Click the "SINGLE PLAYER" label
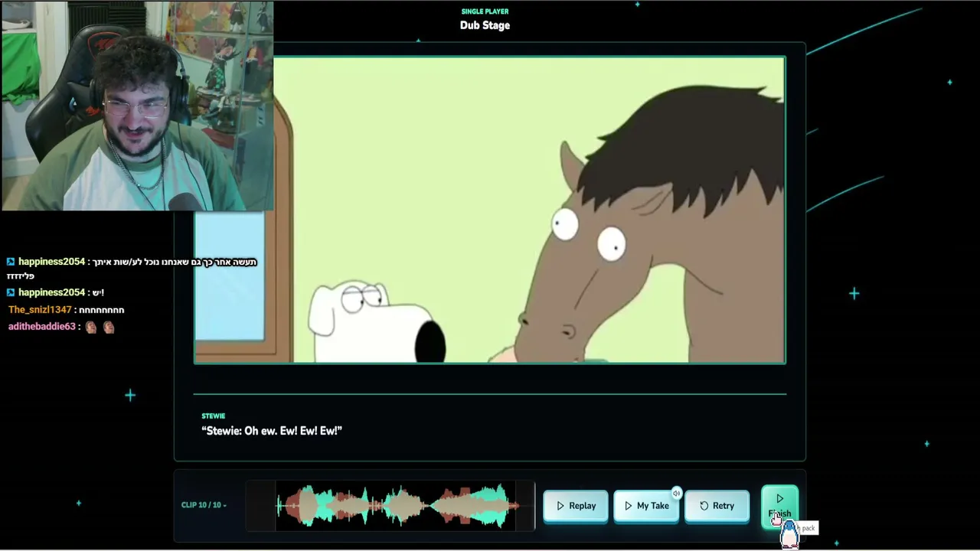 pos(485,11)
